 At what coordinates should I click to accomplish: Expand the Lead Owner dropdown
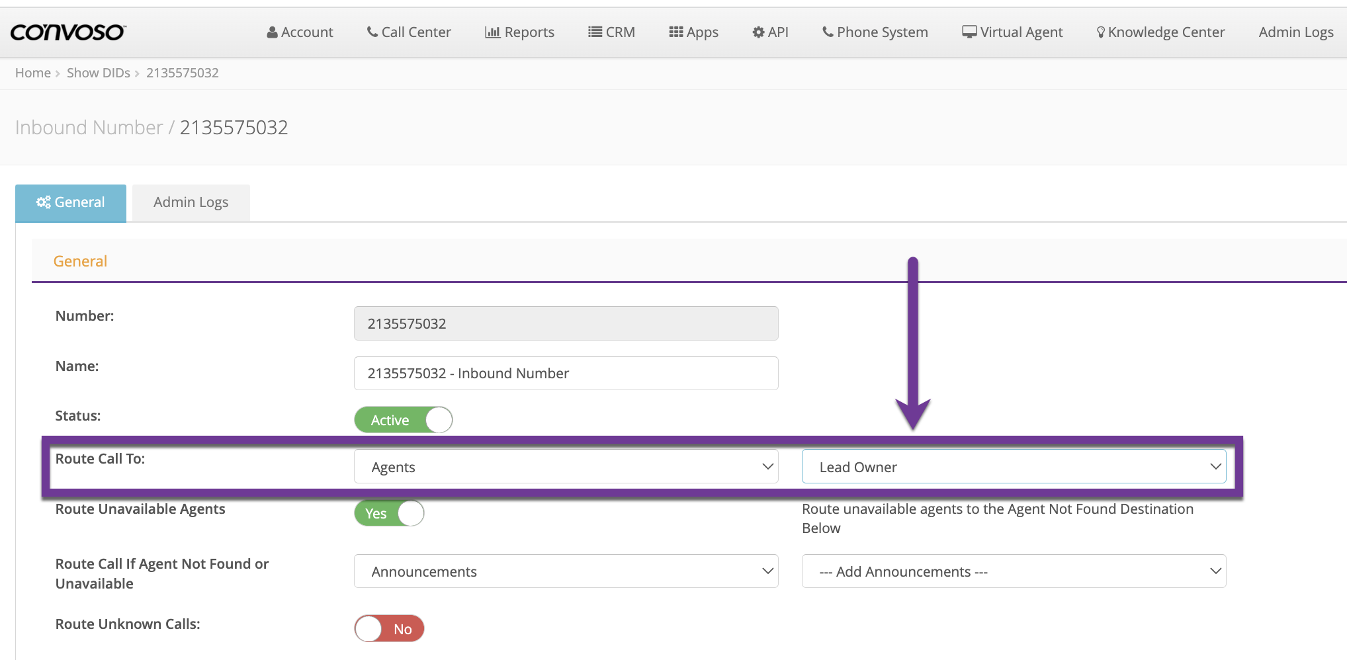tap(1014, 467)
